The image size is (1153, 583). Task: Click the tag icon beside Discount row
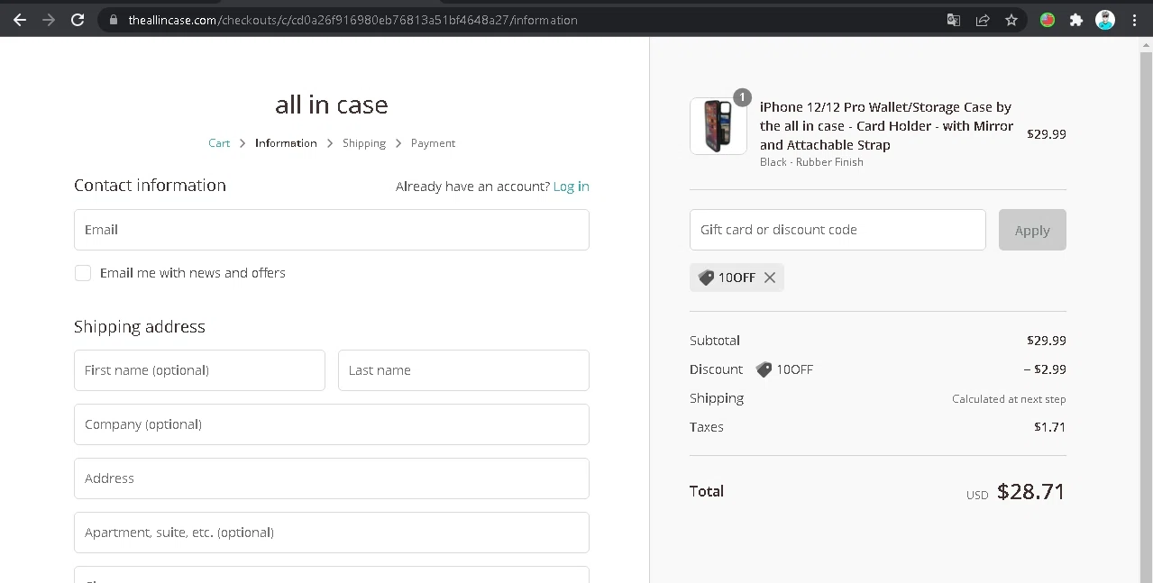764,369
